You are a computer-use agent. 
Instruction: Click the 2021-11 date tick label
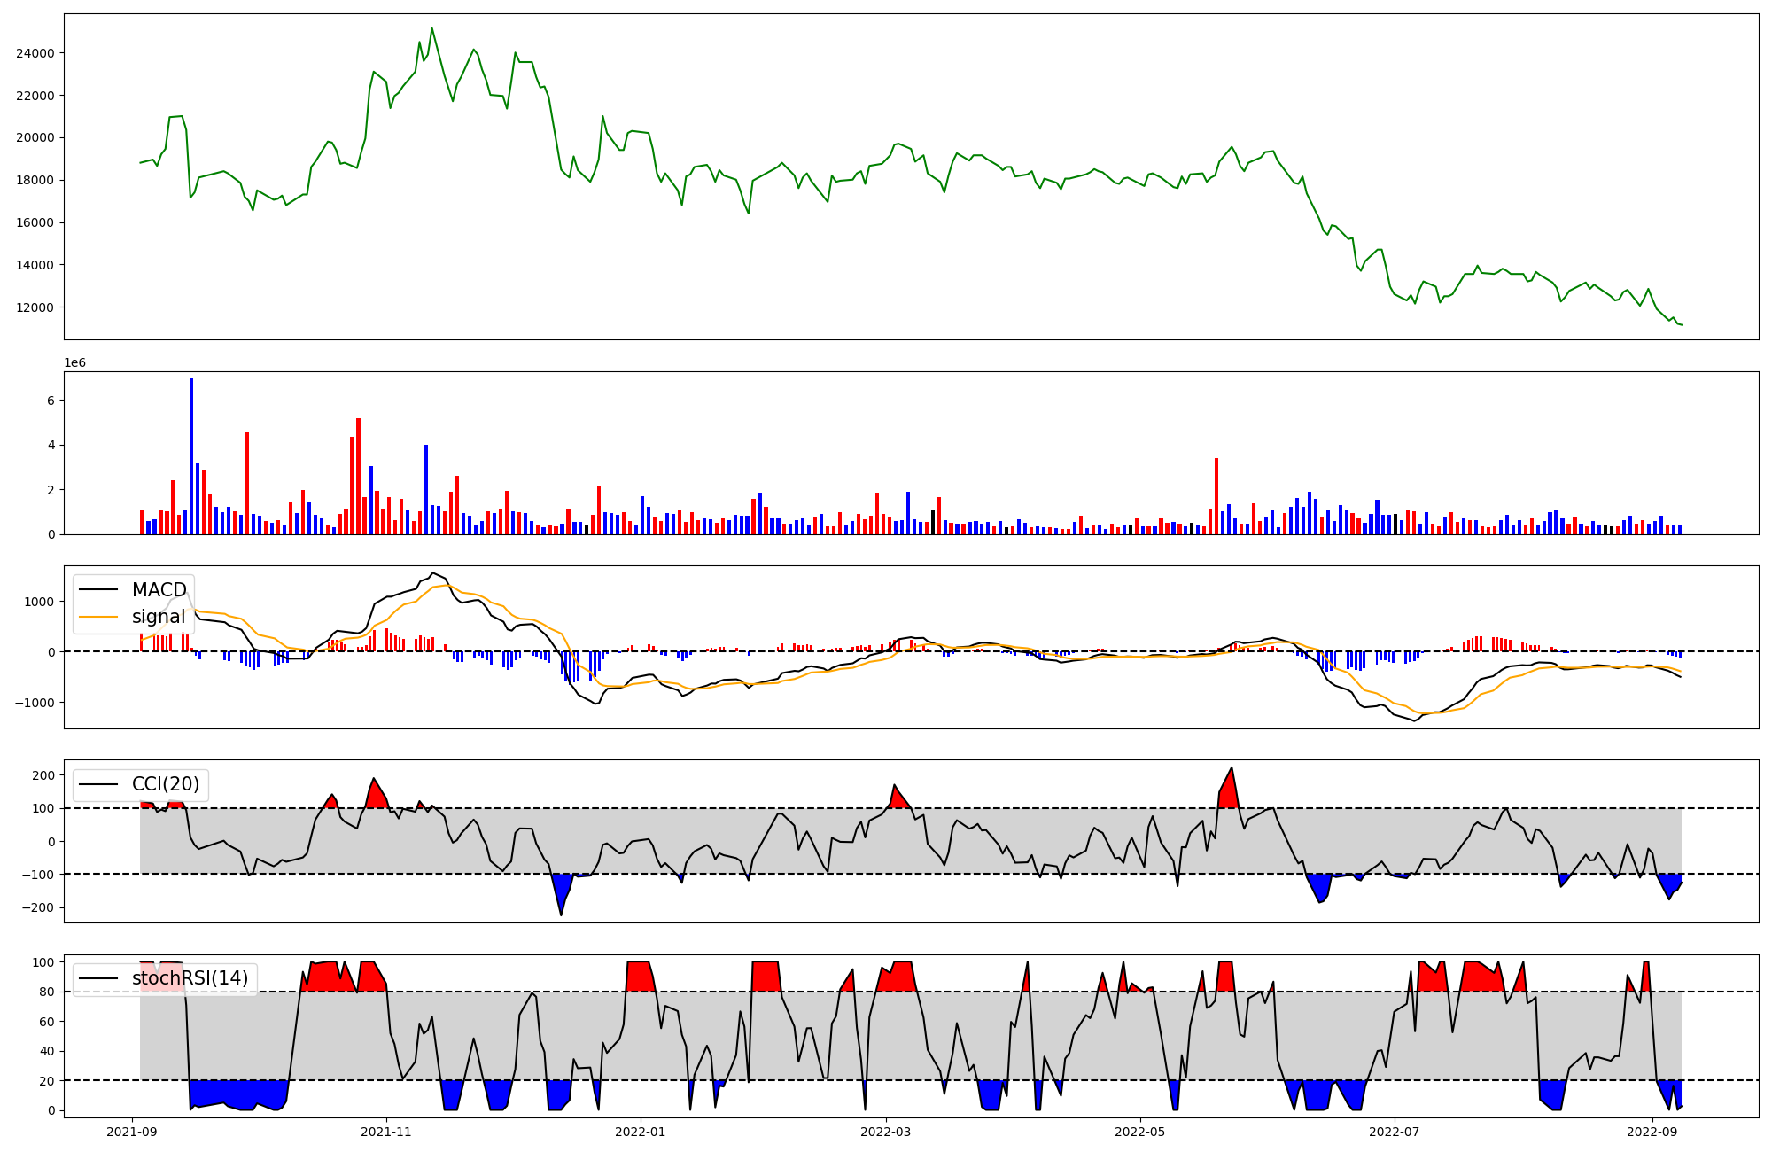(x=386, y=1132)
